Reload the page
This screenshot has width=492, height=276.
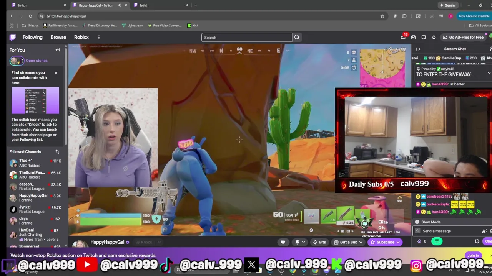coord(30,16)
